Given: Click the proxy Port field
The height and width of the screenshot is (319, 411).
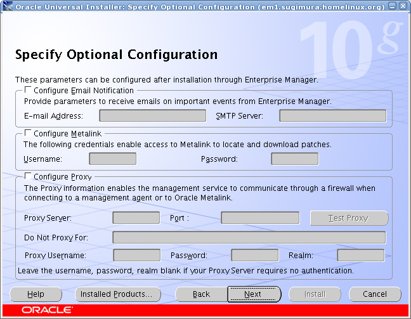Looking at the screenshot, I should (x=260, y=218).
